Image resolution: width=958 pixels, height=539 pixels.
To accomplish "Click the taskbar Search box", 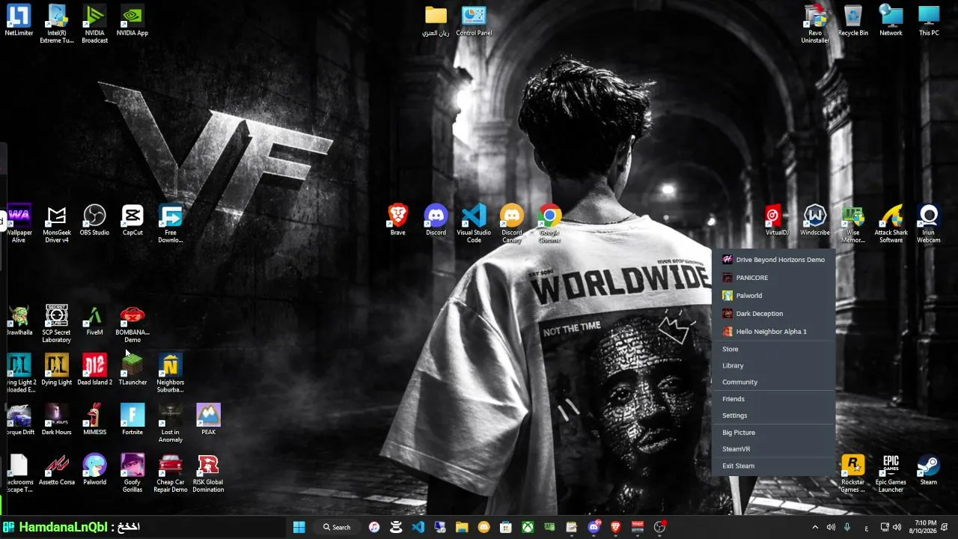I will point(337,527).
